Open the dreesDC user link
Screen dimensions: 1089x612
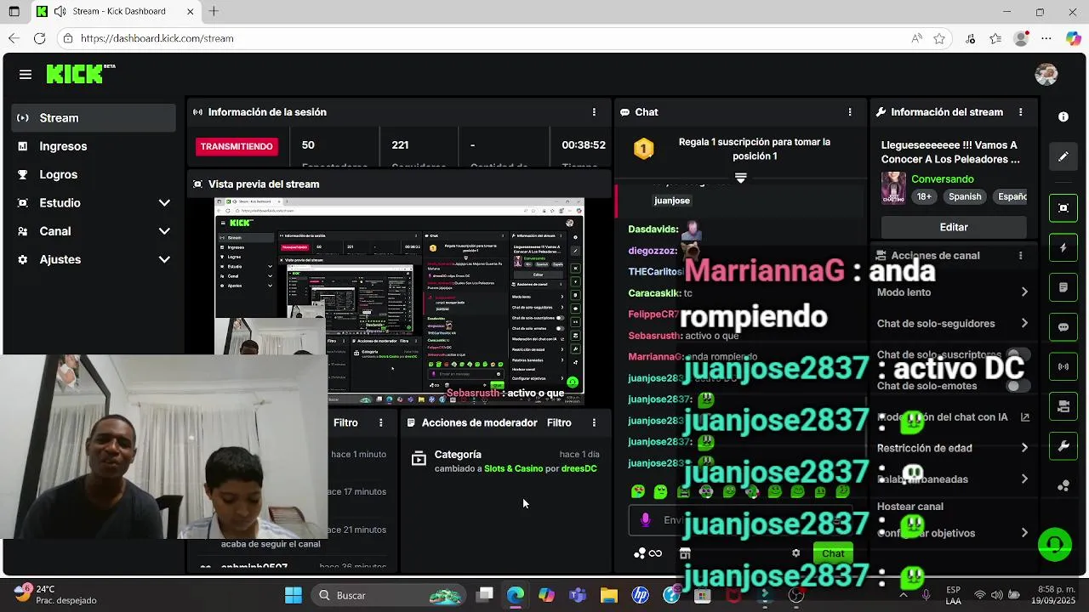tap(579, 468)
